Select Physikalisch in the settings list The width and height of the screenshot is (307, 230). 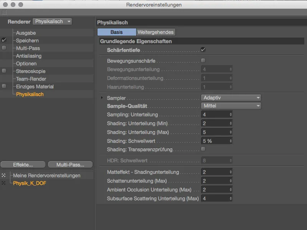click(30, 94)
